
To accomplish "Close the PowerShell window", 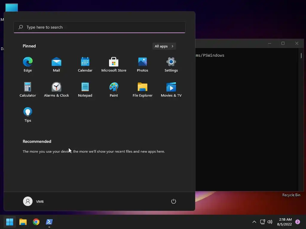I will point(297,43).
